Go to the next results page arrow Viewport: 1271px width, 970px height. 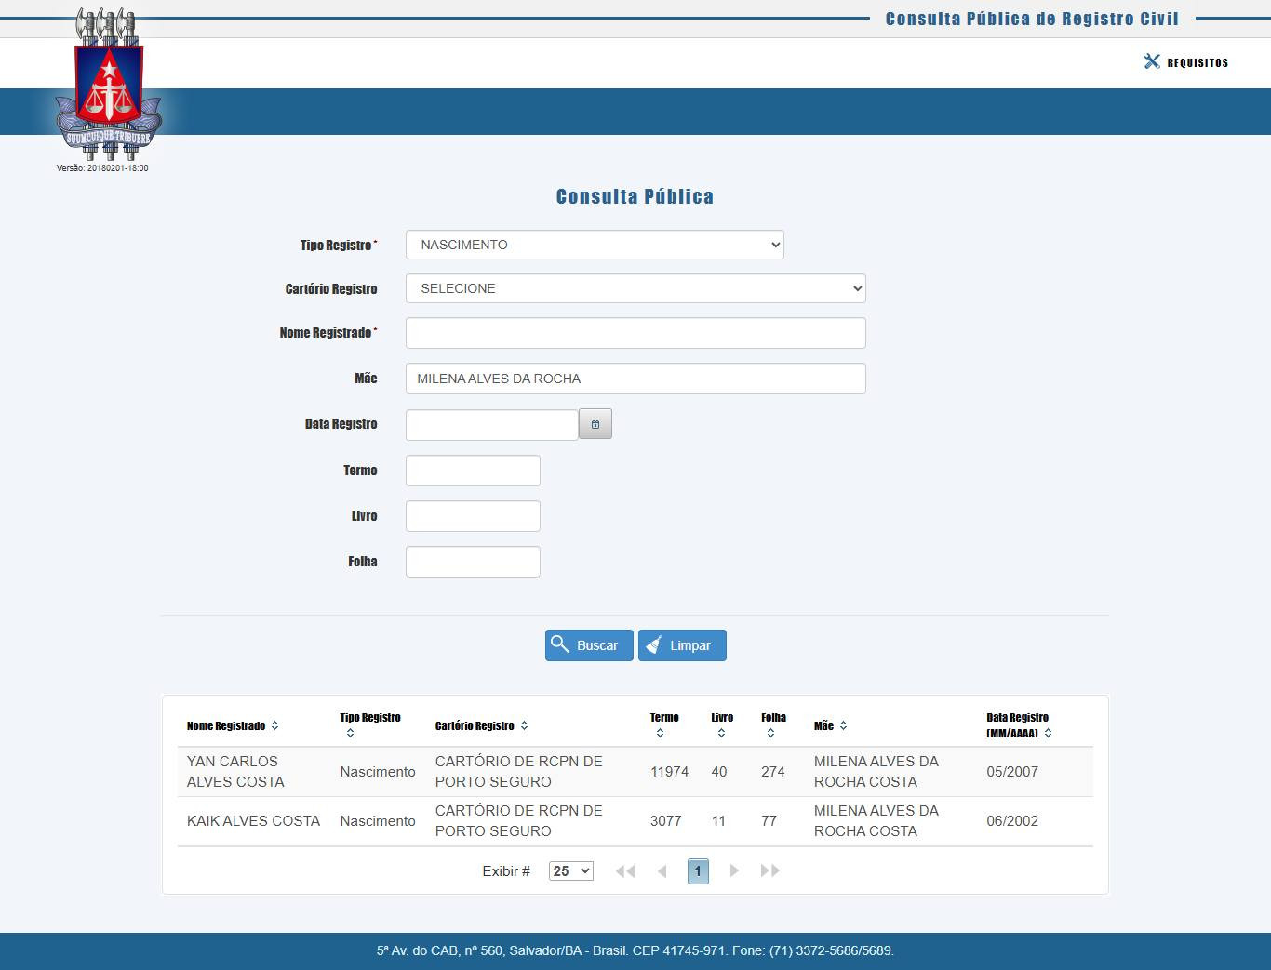[x=734, y=870]
